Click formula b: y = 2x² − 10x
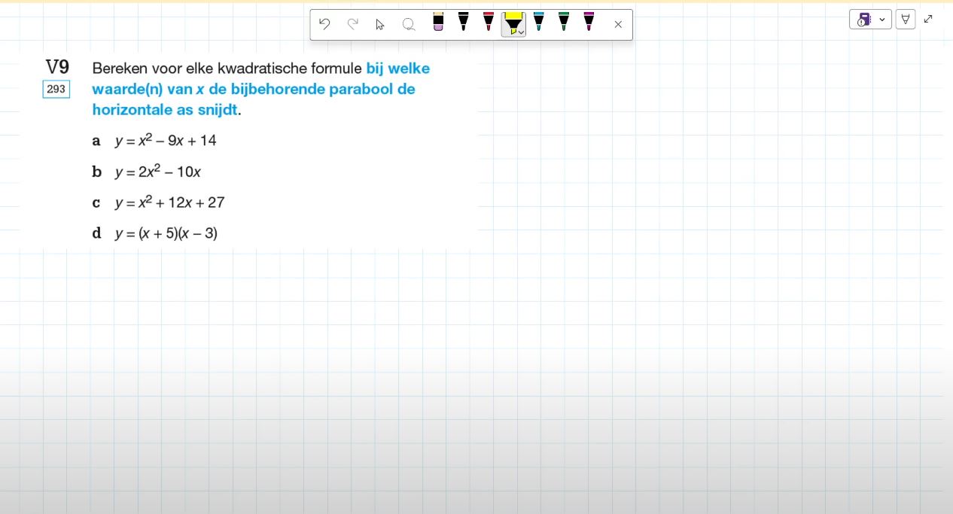This screenshot has height=514, width=953. pyautogui.click(x=158, y=172)
